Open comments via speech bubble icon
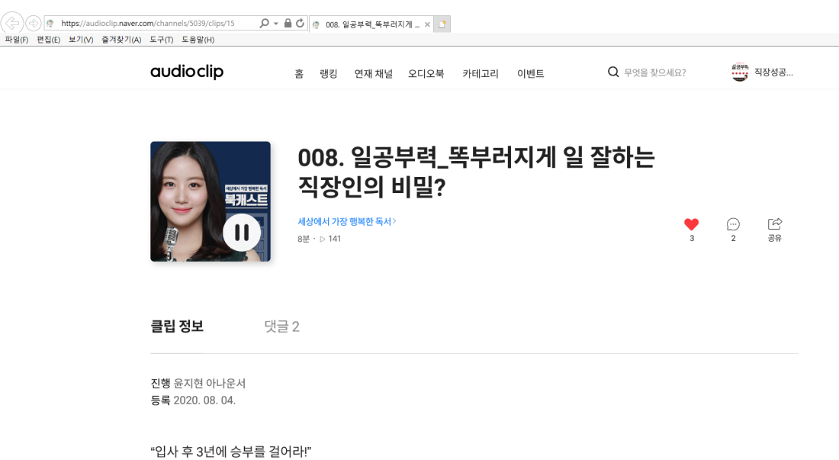 (x=733, y=224)
